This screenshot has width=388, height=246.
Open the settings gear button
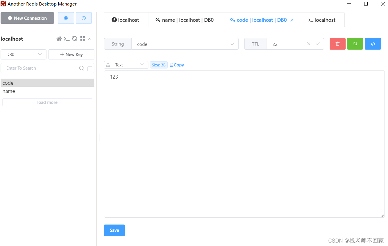66,18
